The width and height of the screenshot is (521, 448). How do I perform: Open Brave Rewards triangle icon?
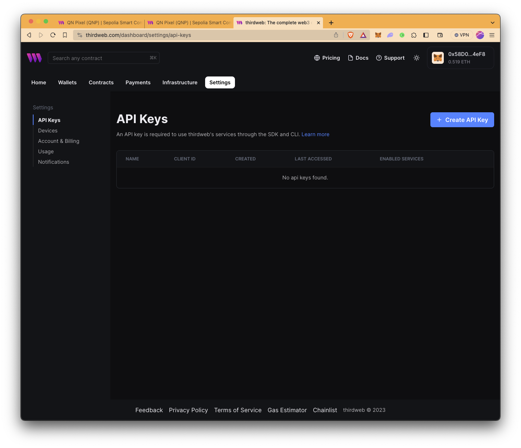click(363, 35)
